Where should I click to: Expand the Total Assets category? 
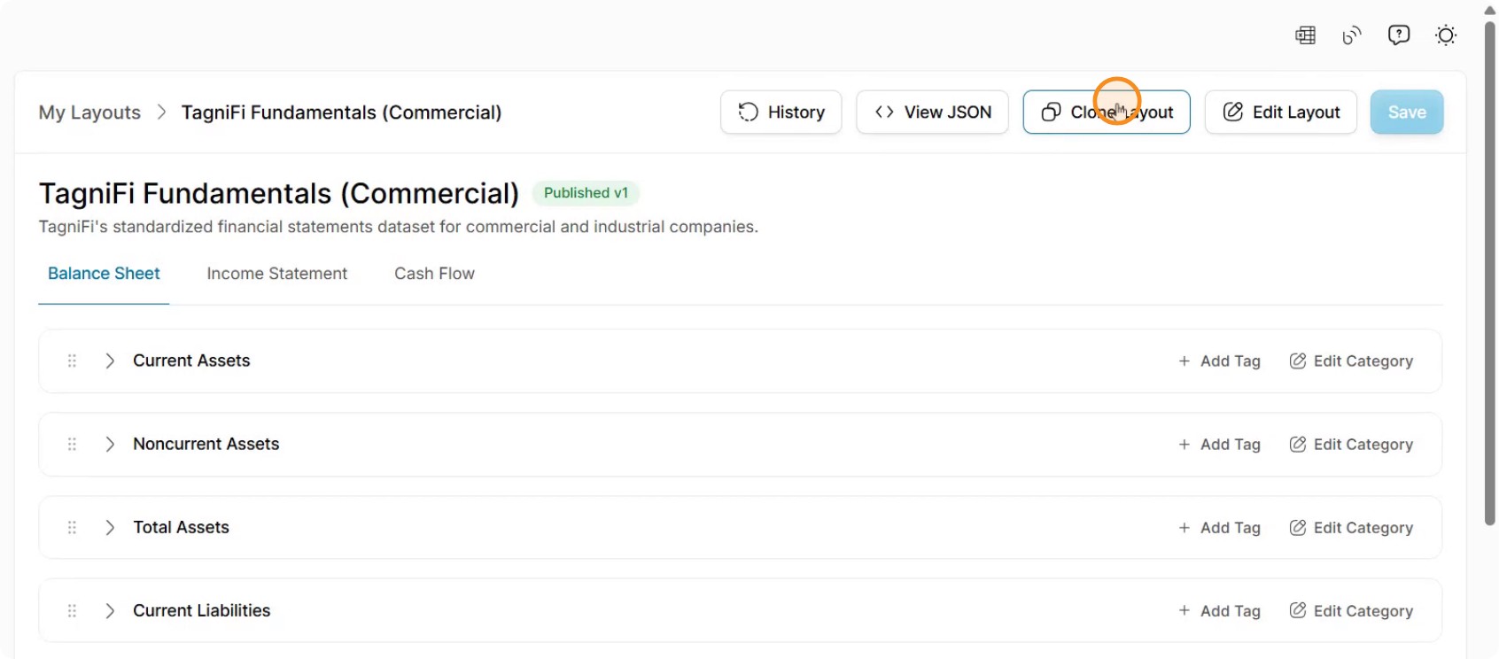point(110,527)
